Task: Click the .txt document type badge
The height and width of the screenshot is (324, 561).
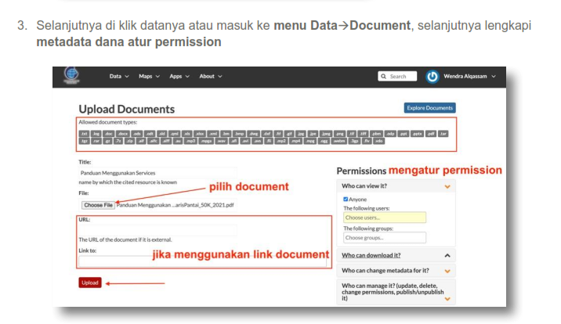Action: 84,134
